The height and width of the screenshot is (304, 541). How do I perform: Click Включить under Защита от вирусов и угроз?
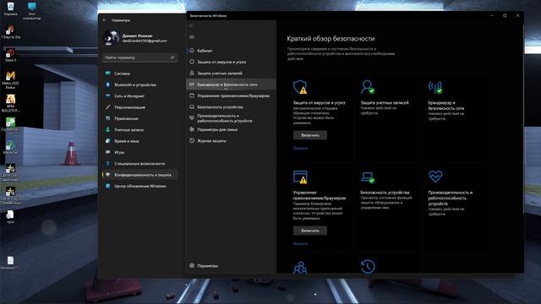(310, 135)
